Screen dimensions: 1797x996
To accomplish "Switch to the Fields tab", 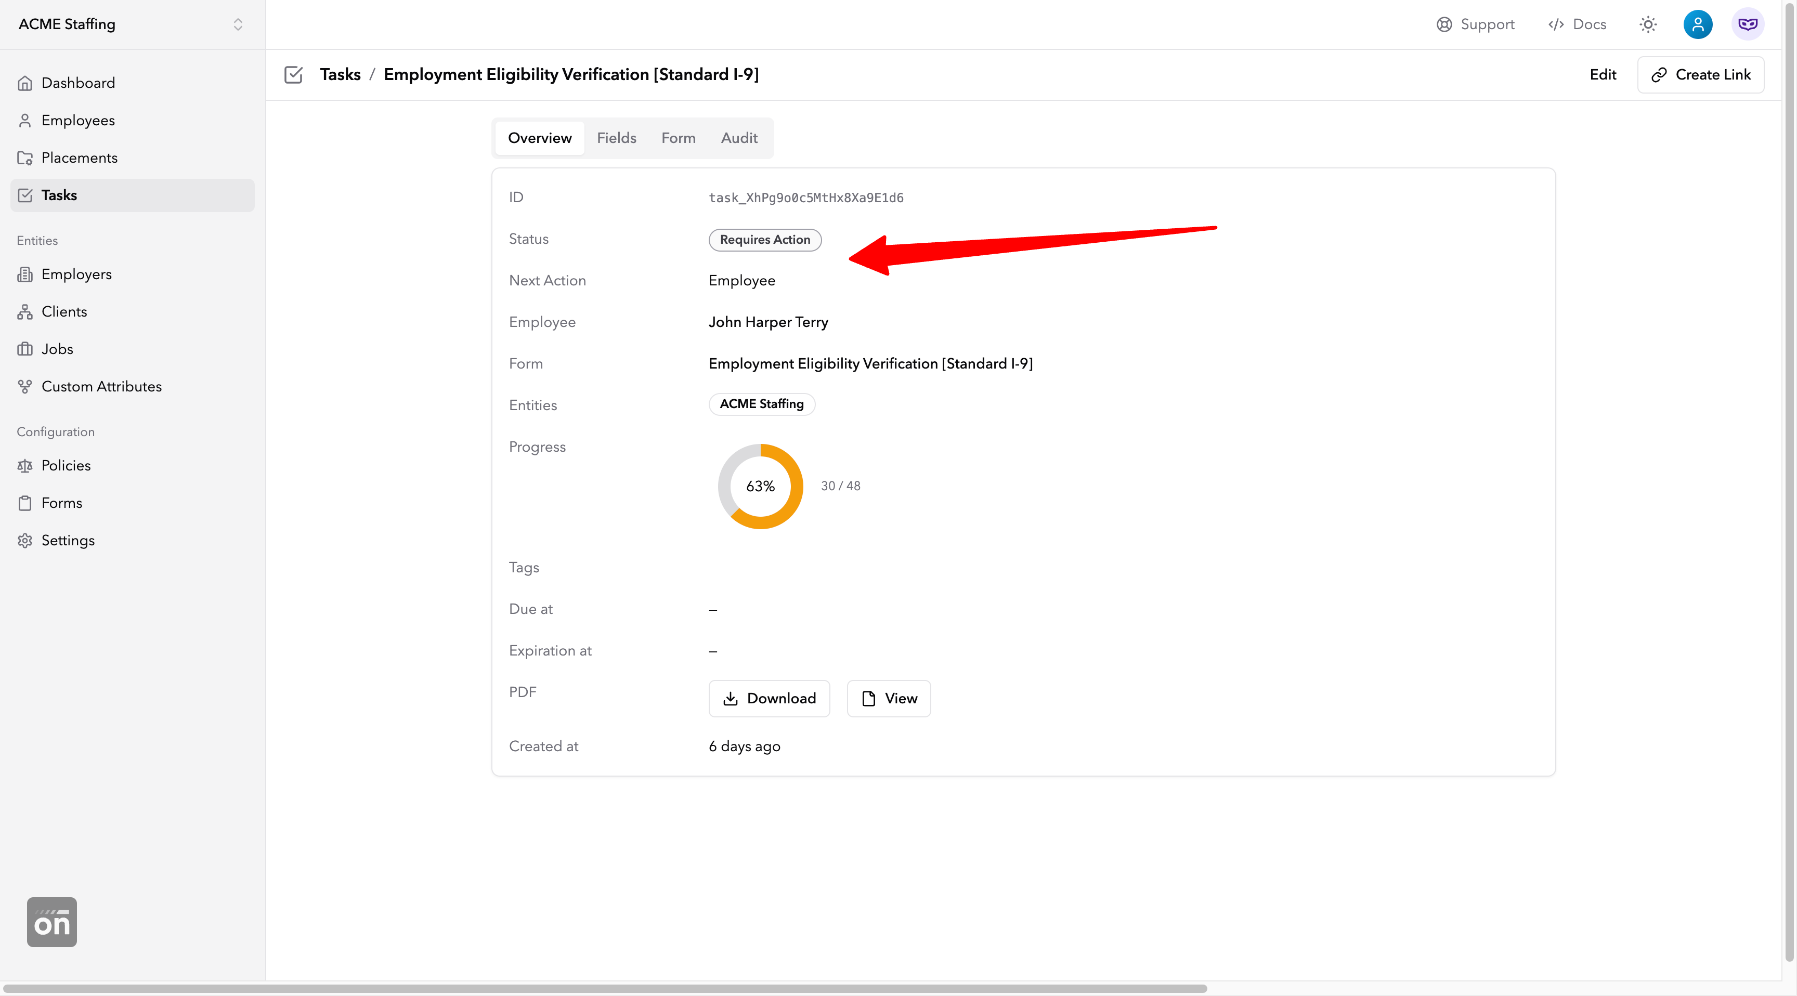I will pyautogui.click(x=616, y=138).
